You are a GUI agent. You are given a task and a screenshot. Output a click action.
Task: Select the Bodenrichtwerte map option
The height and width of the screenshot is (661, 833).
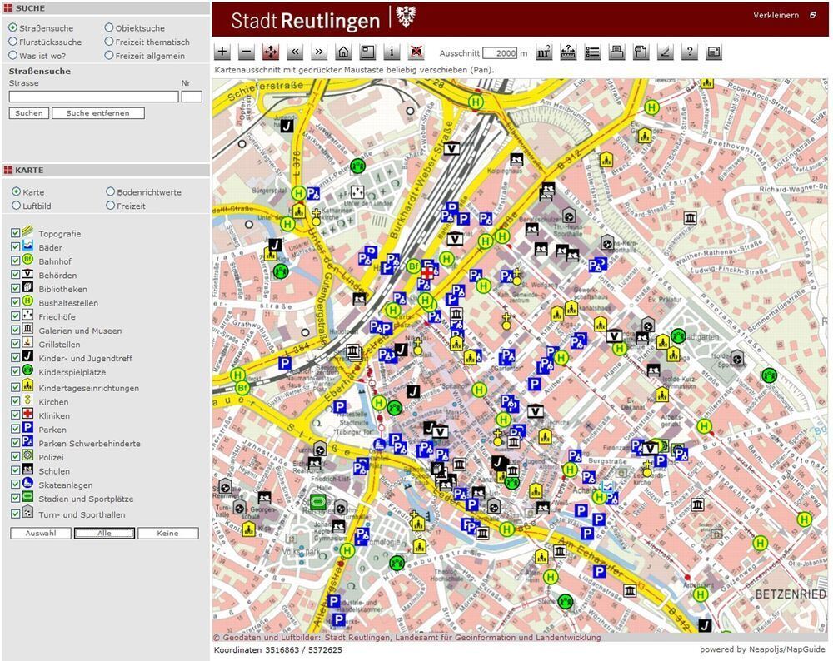pos(111,192)
